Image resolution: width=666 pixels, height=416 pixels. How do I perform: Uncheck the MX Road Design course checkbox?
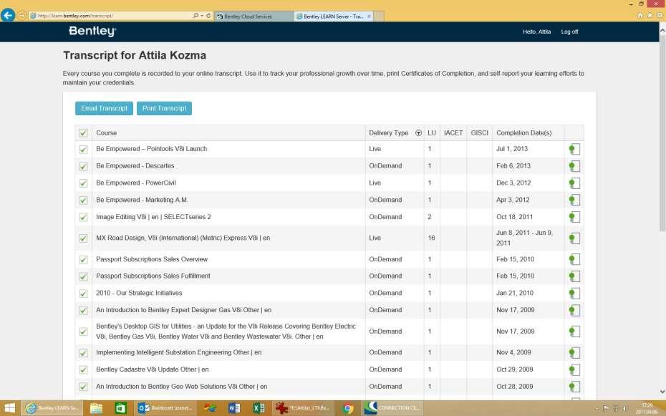coord(83,238)
